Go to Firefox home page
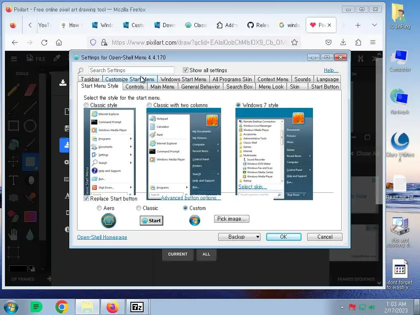This screenshot has width=420, height=315. [x=59, y=42]
